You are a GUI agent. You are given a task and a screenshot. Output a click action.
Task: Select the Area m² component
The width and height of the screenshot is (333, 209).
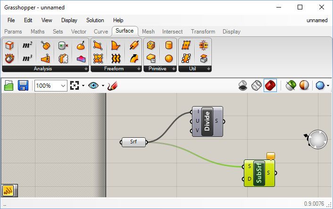[x=27, y=45]
